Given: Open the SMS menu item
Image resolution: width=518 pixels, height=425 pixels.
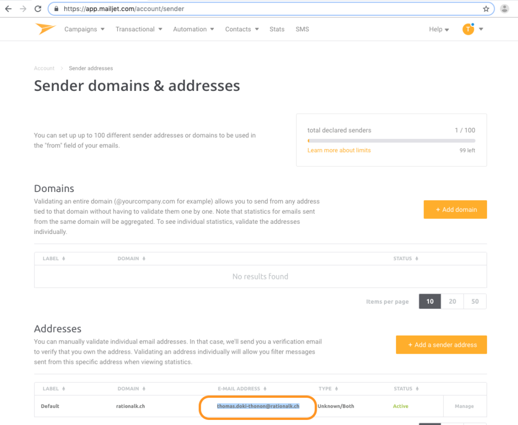Looking at the screenshot, I should point(302,29).
